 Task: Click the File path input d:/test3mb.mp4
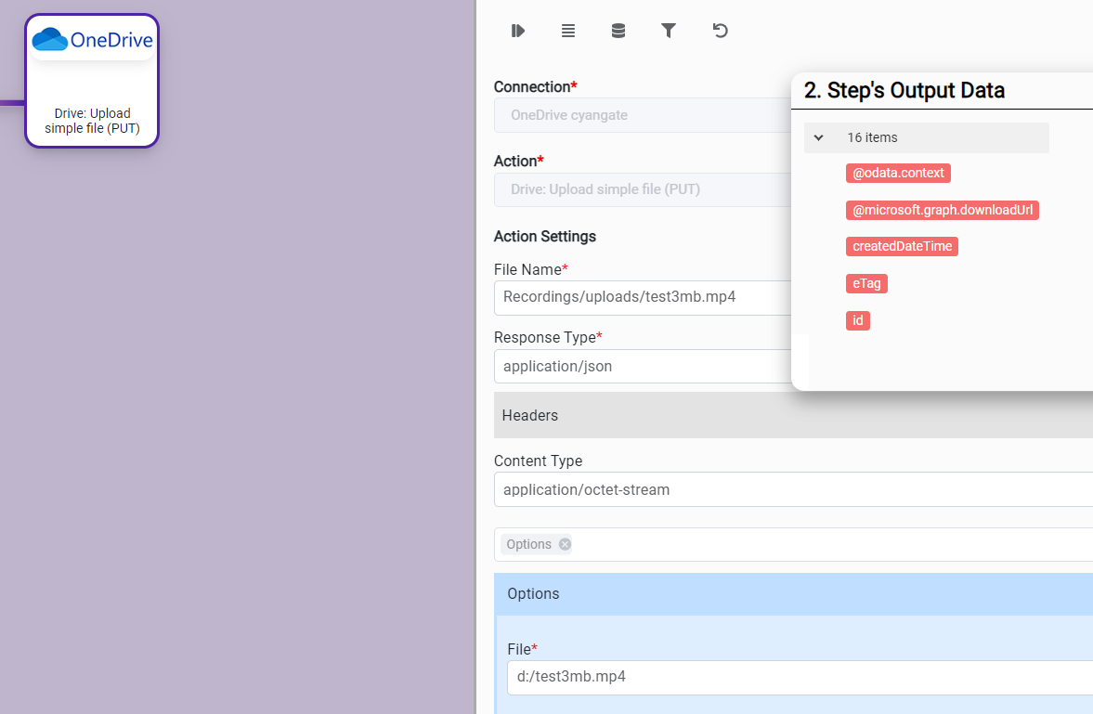pos(799,677)
